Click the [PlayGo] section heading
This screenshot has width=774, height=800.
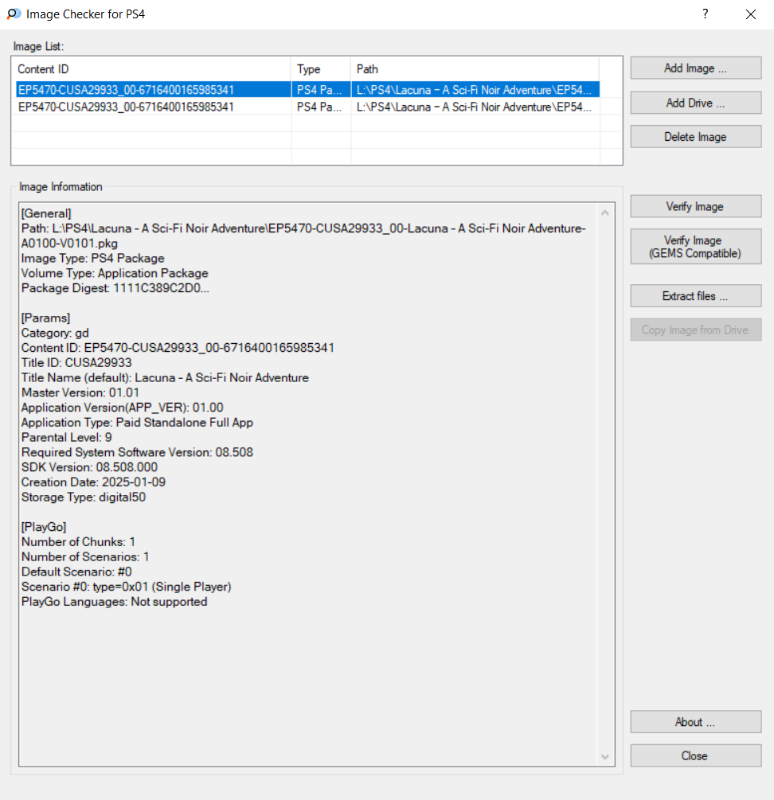[x=44, y=526]
